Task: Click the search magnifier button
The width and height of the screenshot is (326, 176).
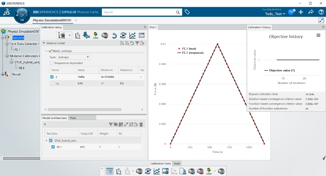Action: [x=178, y=12]
